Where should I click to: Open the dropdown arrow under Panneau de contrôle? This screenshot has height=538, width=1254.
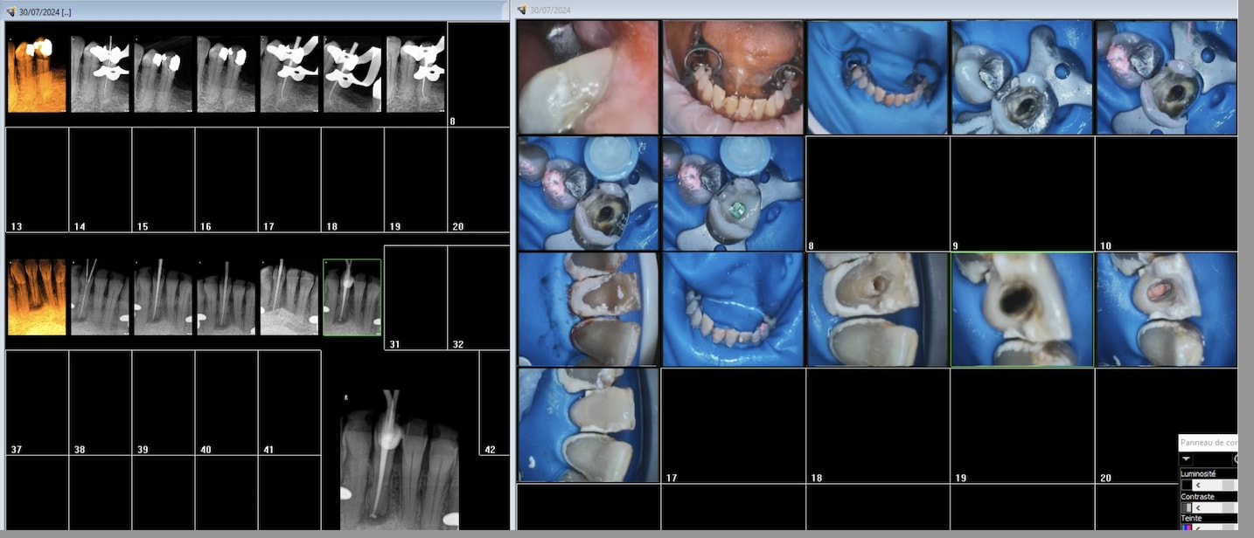[1187, 459]
